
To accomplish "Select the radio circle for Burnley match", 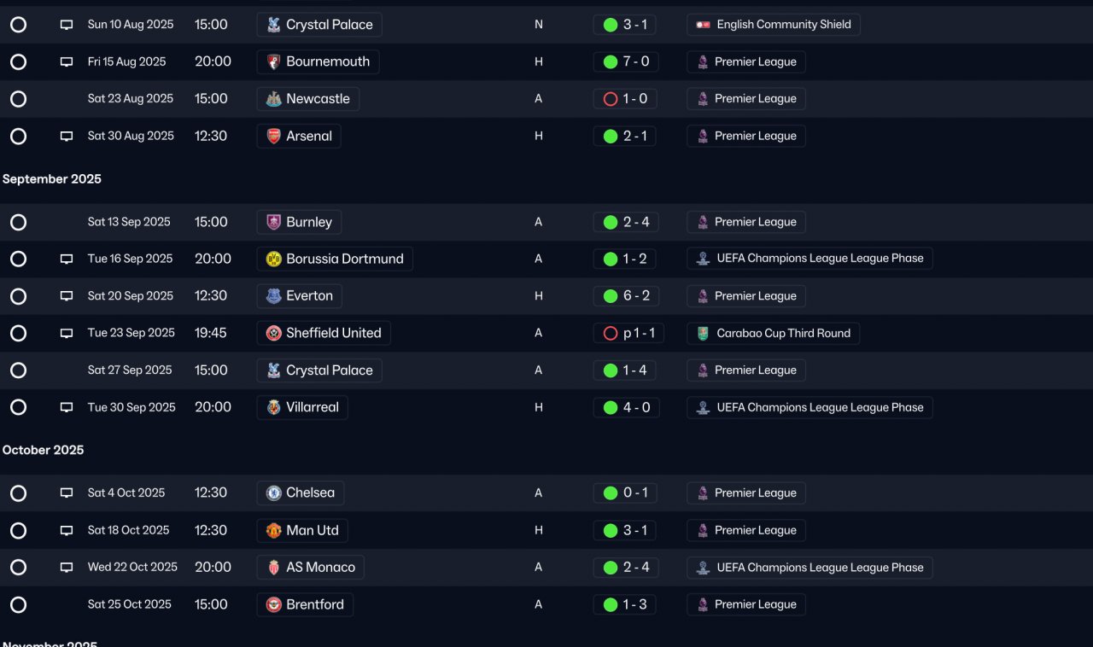I will [x=18, y=222].
